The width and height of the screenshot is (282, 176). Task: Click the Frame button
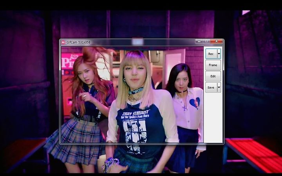coord(213,65)
